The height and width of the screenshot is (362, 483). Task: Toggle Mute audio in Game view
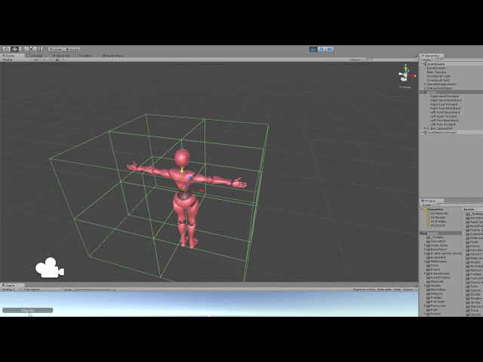(385, 290)
